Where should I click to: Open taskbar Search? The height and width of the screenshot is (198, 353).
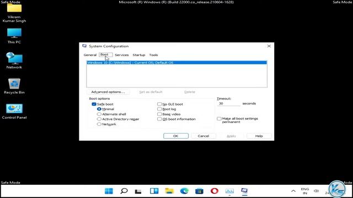124,191
